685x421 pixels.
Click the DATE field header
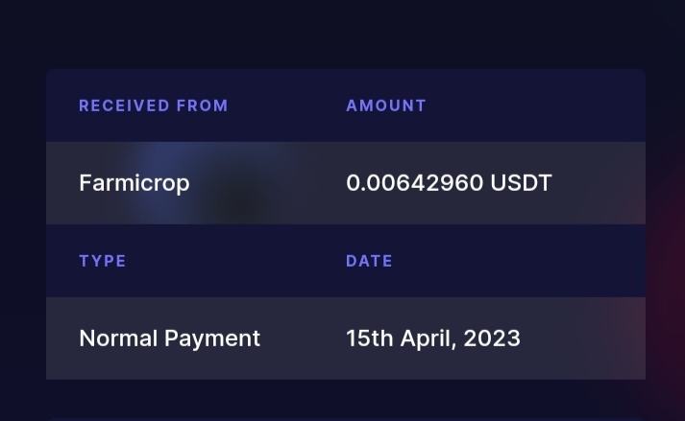tap(369, 261)
